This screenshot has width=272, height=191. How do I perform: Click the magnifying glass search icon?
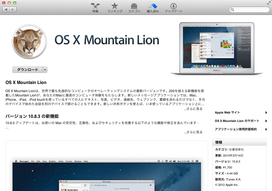[233, 9]
